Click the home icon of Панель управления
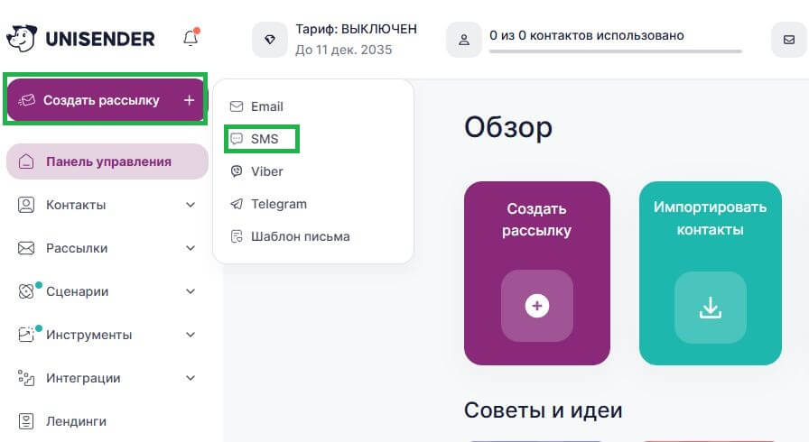This screenshot has width=809, height=442. coord(26,161)
